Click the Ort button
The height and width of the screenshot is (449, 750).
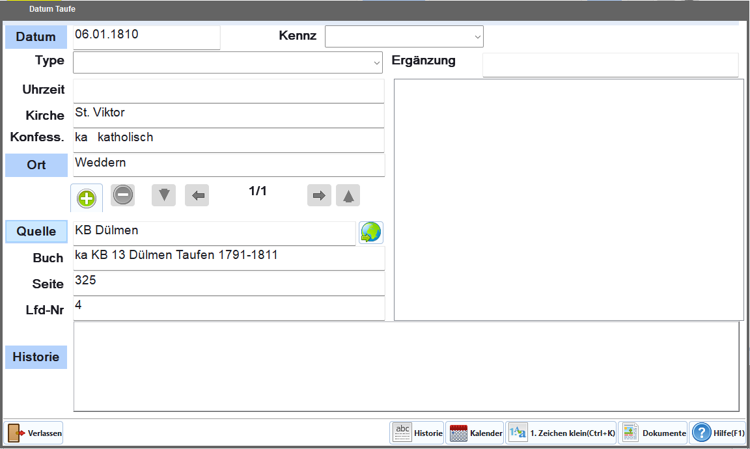(36, 165)
